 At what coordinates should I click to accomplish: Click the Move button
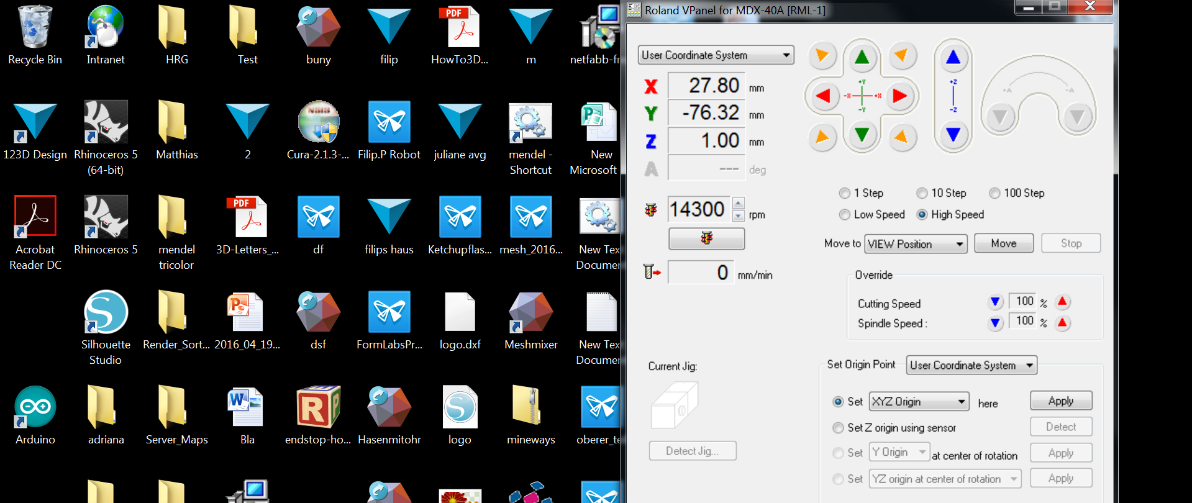coord(1004,243)
